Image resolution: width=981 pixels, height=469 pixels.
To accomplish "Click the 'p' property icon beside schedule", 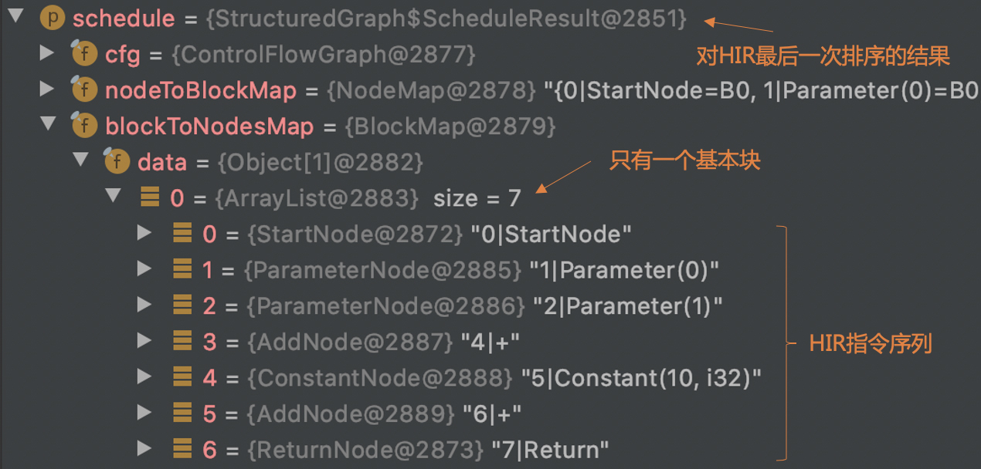I will point(52,19).
